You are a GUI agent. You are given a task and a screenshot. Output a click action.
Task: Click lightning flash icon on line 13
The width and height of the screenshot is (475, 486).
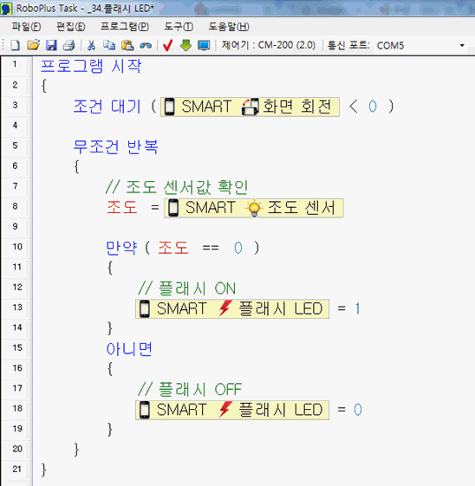(x=225, y=308)
